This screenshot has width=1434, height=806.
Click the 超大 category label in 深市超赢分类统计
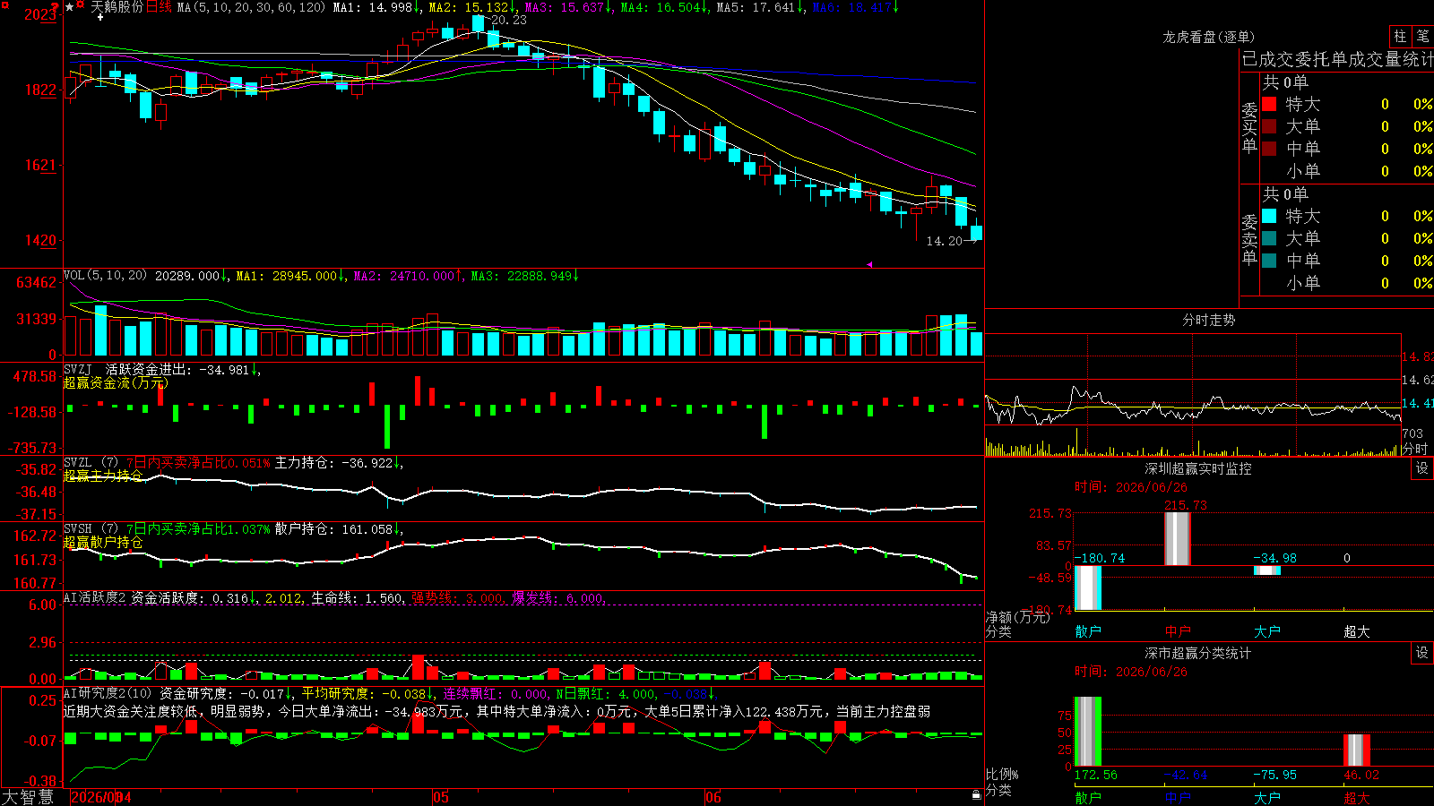tap(1357, 798)
